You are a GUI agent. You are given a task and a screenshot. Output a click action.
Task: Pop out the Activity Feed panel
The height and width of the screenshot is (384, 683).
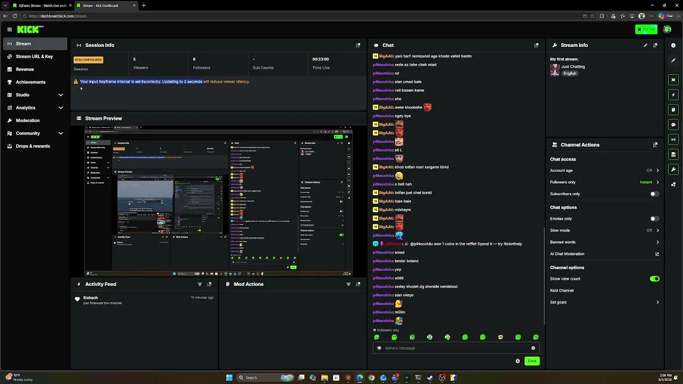209,284
